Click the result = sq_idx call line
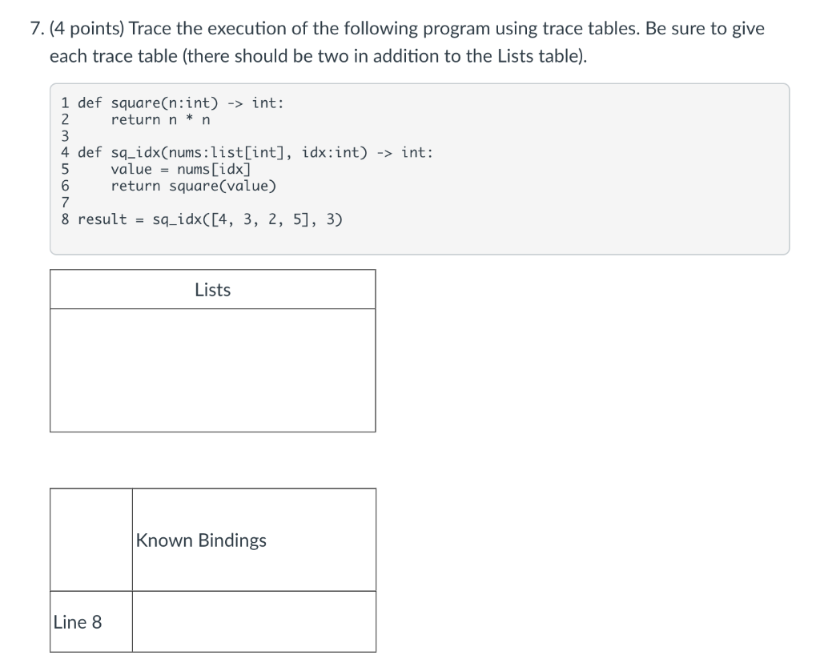 (x=202, y=219)
